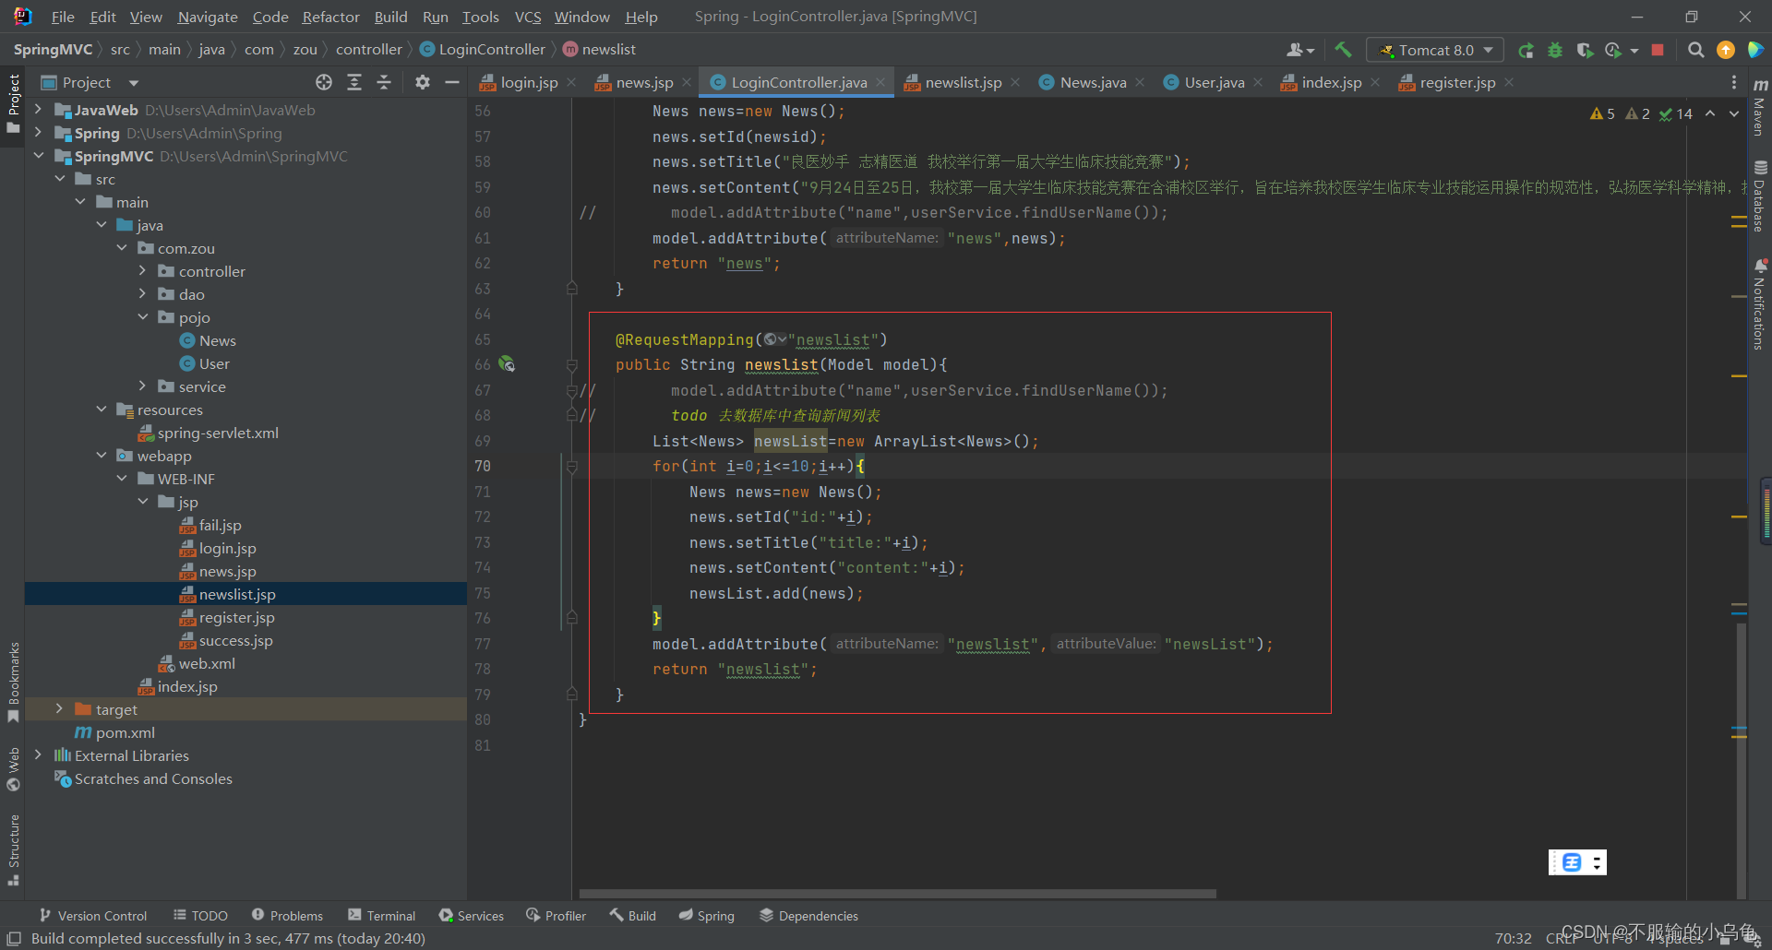Open the Bookmarks tool window

point(13,683)
